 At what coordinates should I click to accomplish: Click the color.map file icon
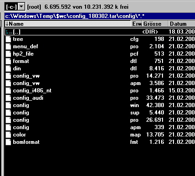8,135
